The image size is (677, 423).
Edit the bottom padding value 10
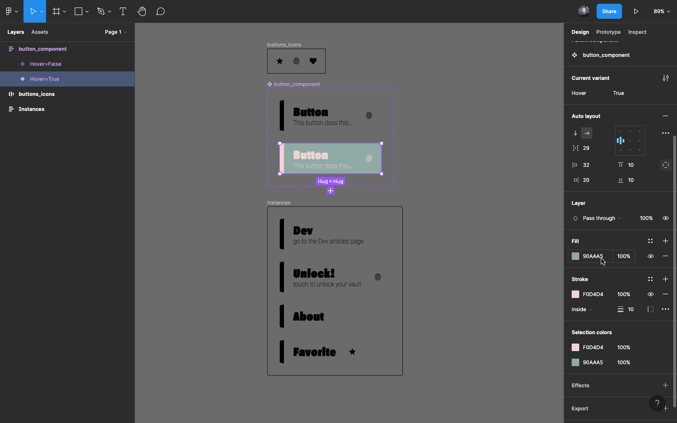click(x=631, y=180)
